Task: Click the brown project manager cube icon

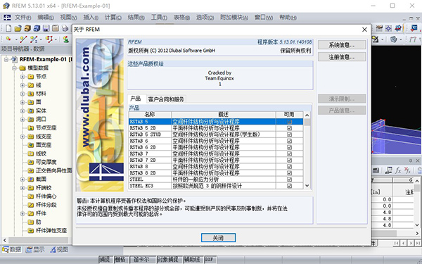Action: click(x=27, y=28)
